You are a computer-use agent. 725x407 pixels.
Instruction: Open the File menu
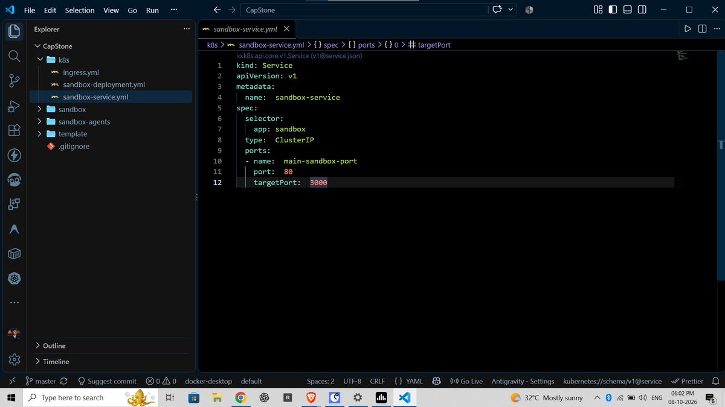pyautogui.click(x=29, y=10)
